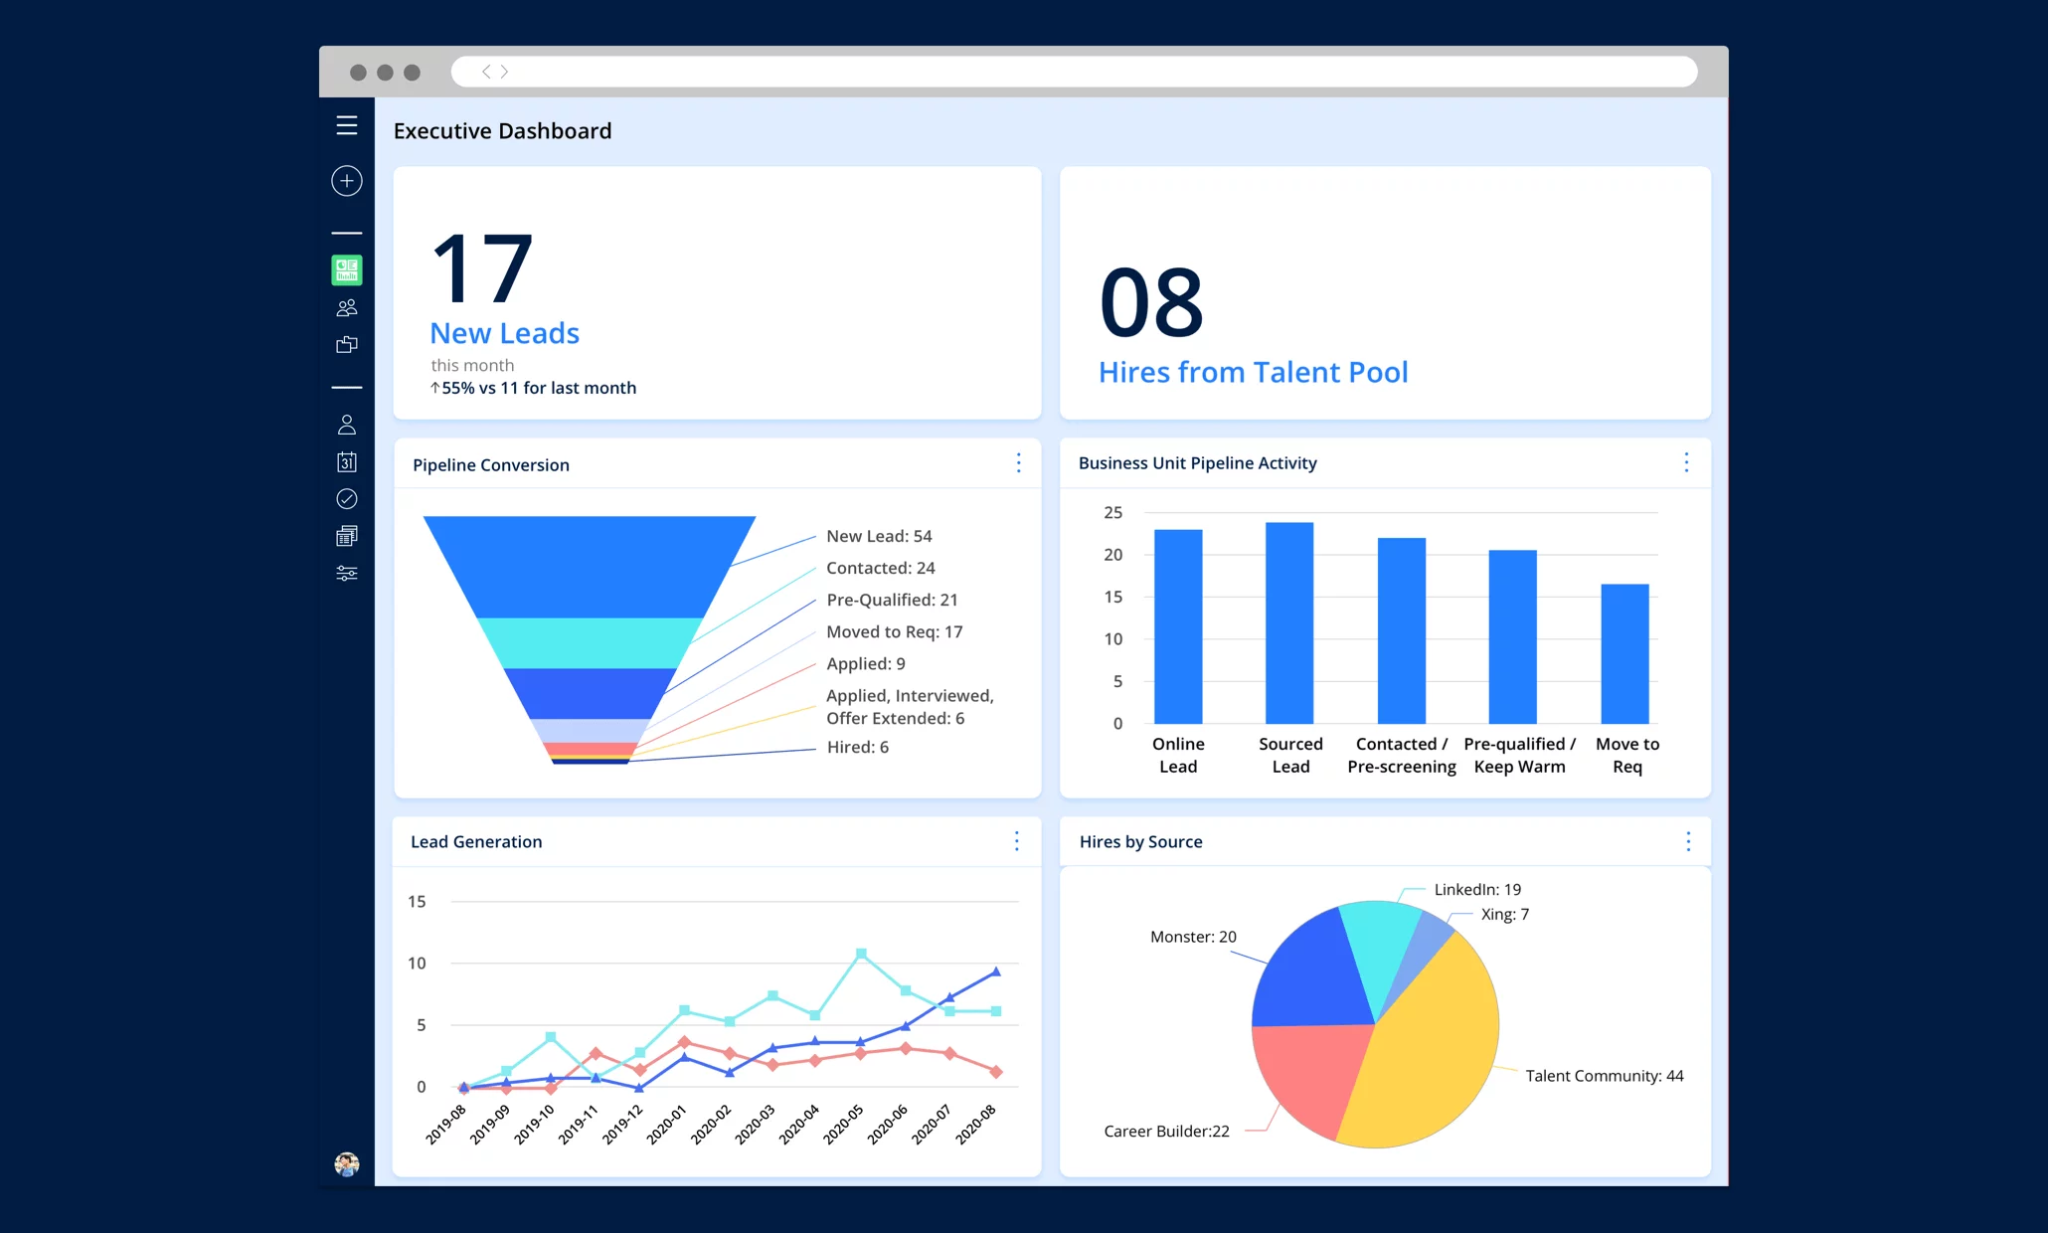Open the Hires by Source options menu
The height and width of the screenshot is (1233, 2048).
(x=1687, y=841)
